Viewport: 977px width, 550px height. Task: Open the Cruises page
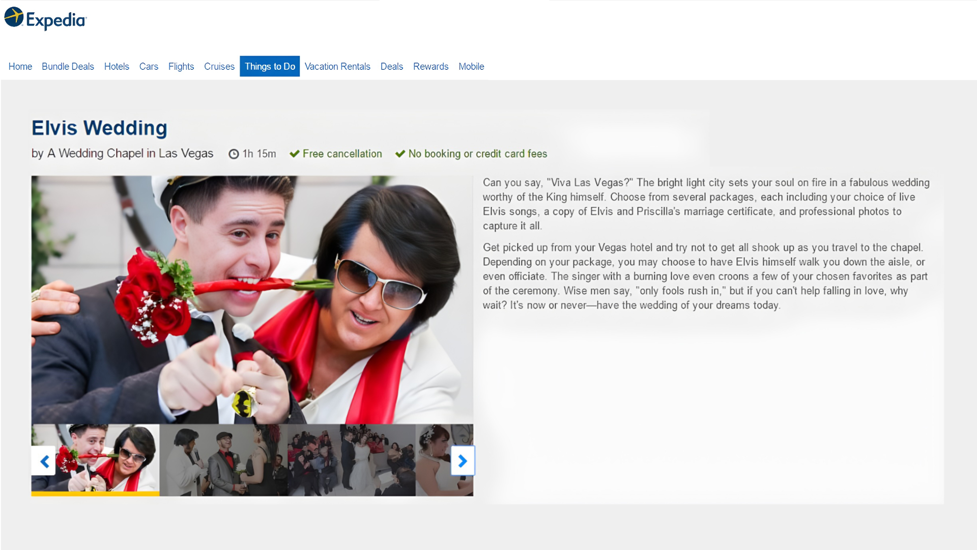point(219,67)
